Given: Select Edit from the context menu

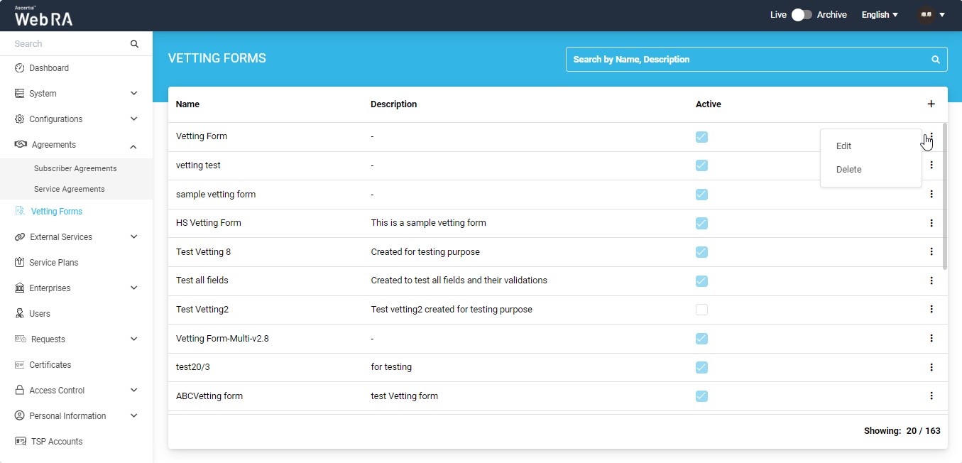Looking at the screenshot, I should coord(843,146).
